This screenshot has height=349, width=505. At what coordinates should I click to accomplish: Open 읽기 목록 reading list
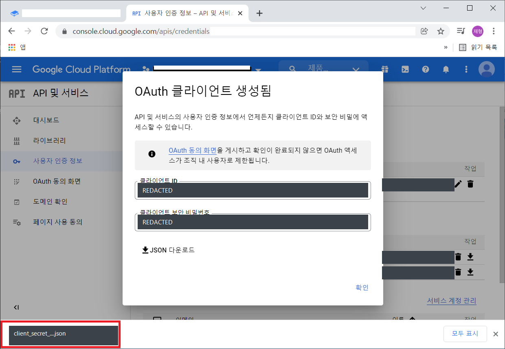(478, 47)
